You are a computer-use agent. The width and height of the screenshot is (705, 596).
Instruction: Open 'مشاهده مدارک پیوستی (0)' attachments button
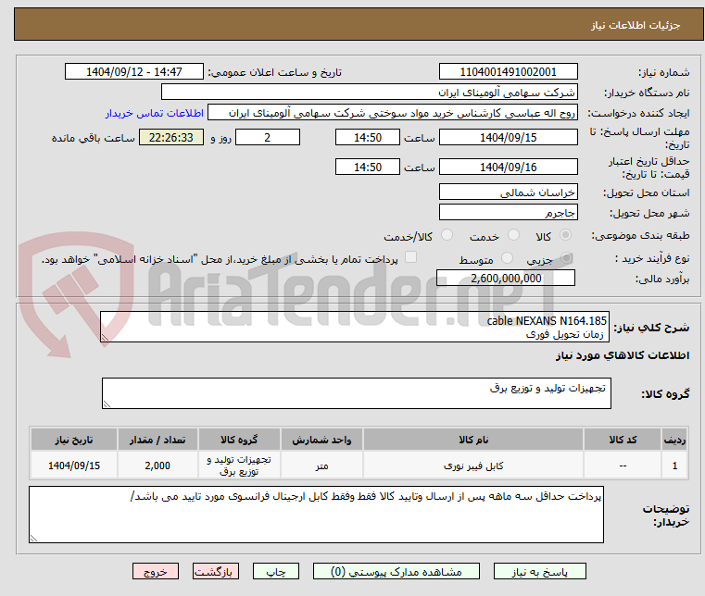(397, 571)
